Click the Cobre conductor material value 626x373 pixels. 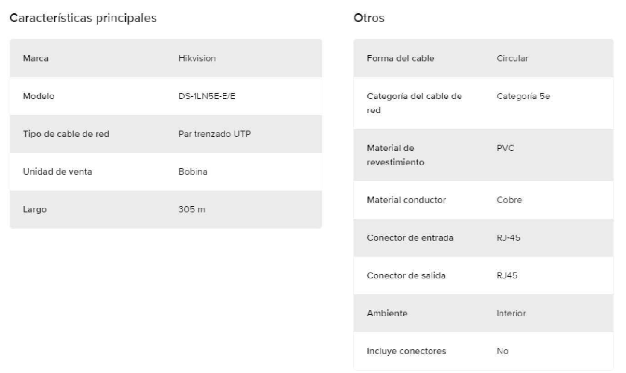(509, 200)
